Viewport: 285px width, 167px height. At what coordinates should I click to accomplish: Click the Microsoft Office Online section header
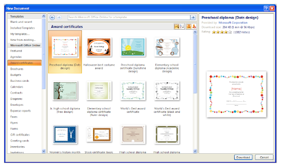25,45
